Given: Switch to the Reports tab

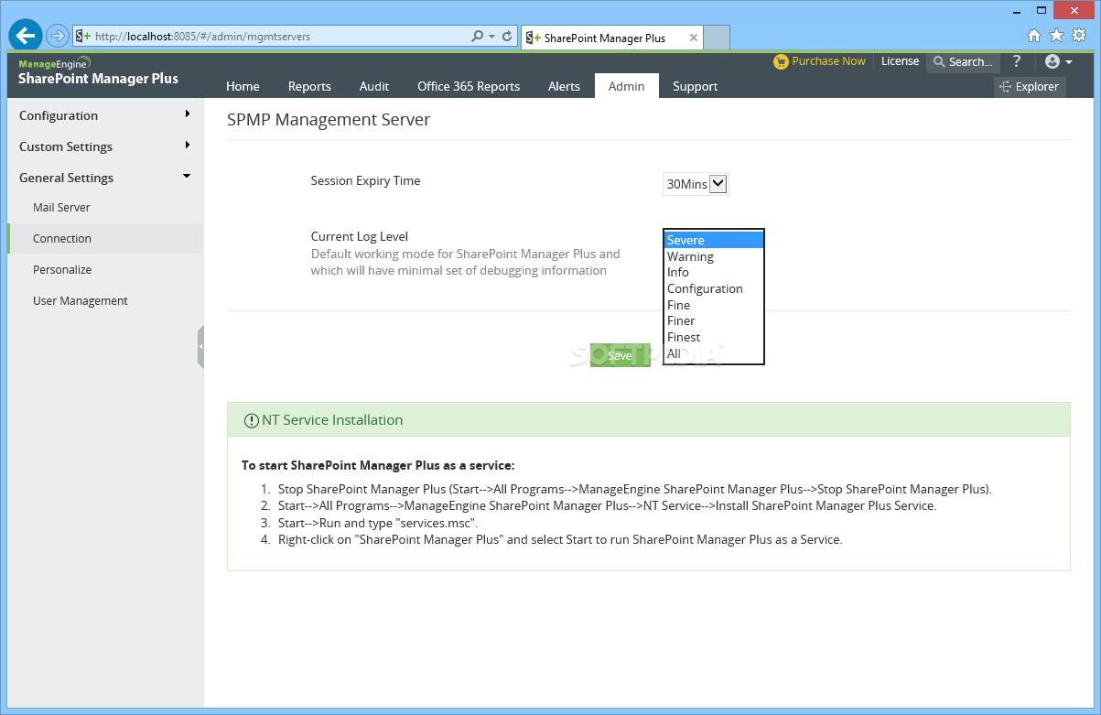Looking at the screenshot, I should [309, 86].
